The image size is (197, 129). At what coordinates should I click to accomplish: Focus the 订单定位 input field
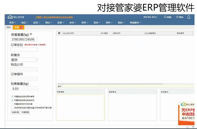click(x=24, y=50)
